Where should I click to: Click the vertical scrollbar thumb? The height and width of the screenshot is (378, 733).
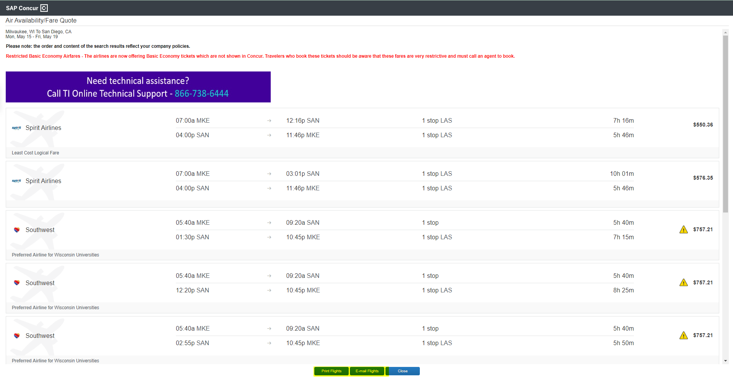point(725,124)
